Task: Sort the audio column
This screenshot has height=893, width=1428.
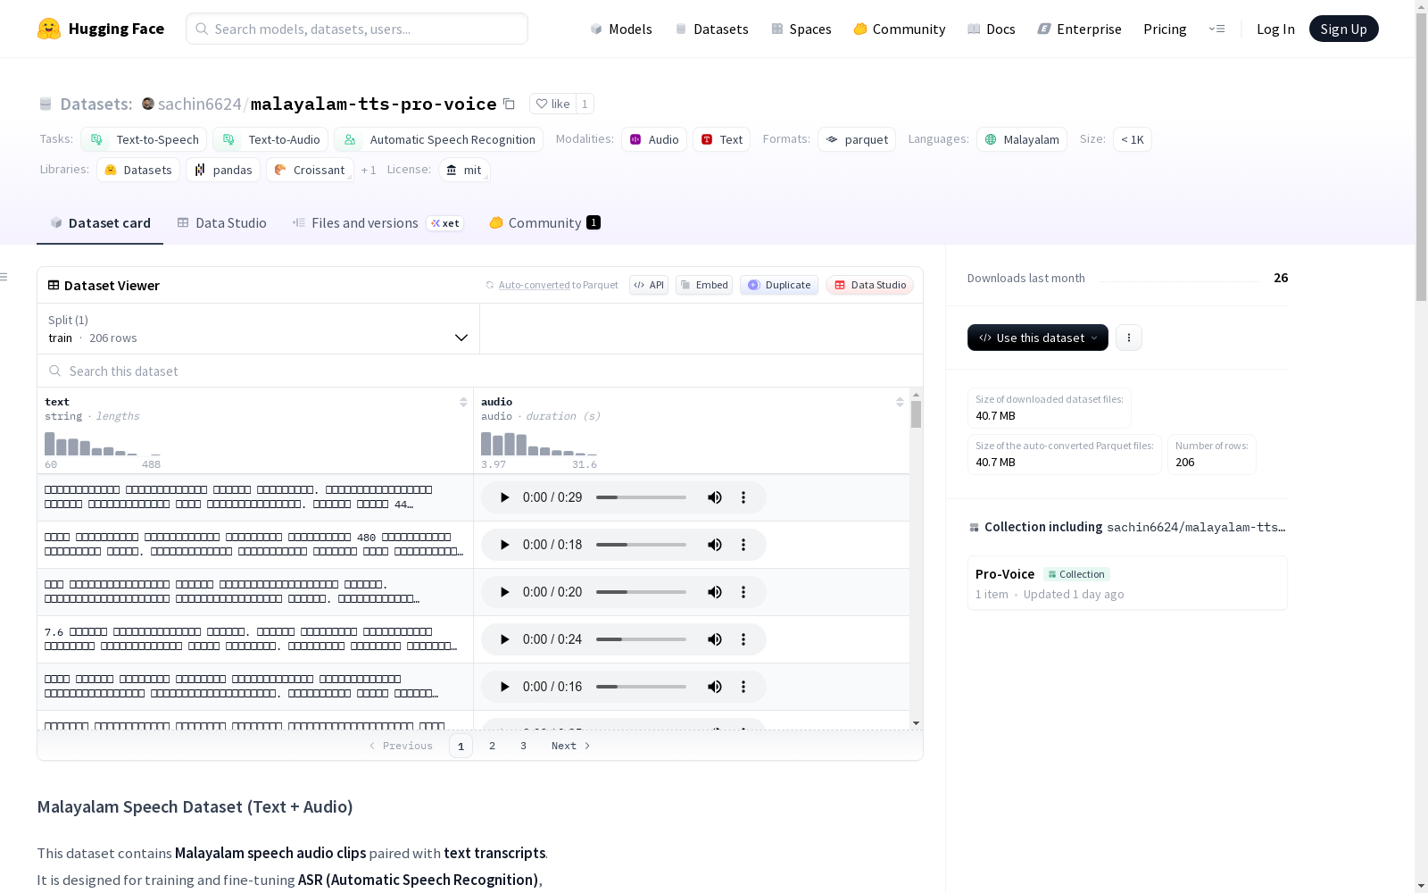Action: pyautogui.click(x=900, y=402)
